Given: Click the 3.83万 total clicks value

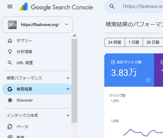Looking at the screenshot, I should [x=124, y=72].
